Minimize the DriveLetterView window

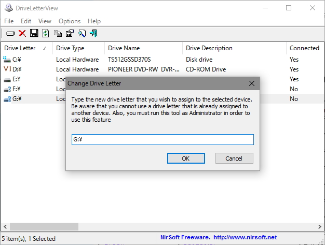pos(265,8)
